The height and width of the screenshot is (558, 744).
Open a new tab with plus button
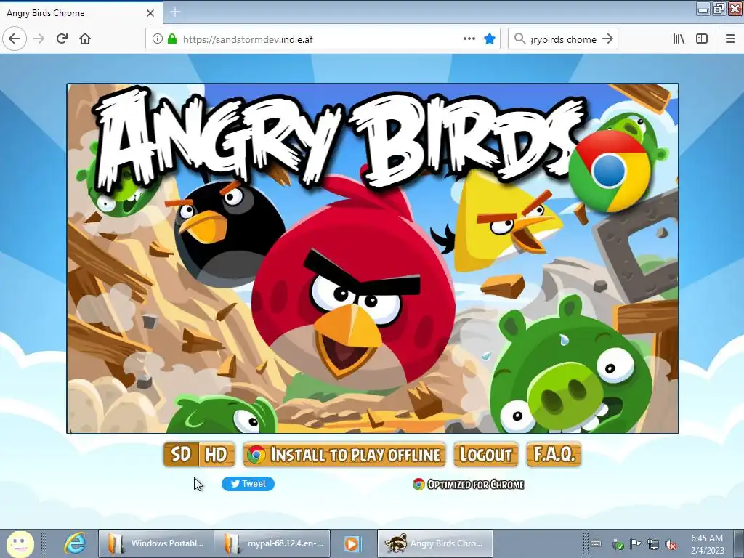(x=175, y=12)
